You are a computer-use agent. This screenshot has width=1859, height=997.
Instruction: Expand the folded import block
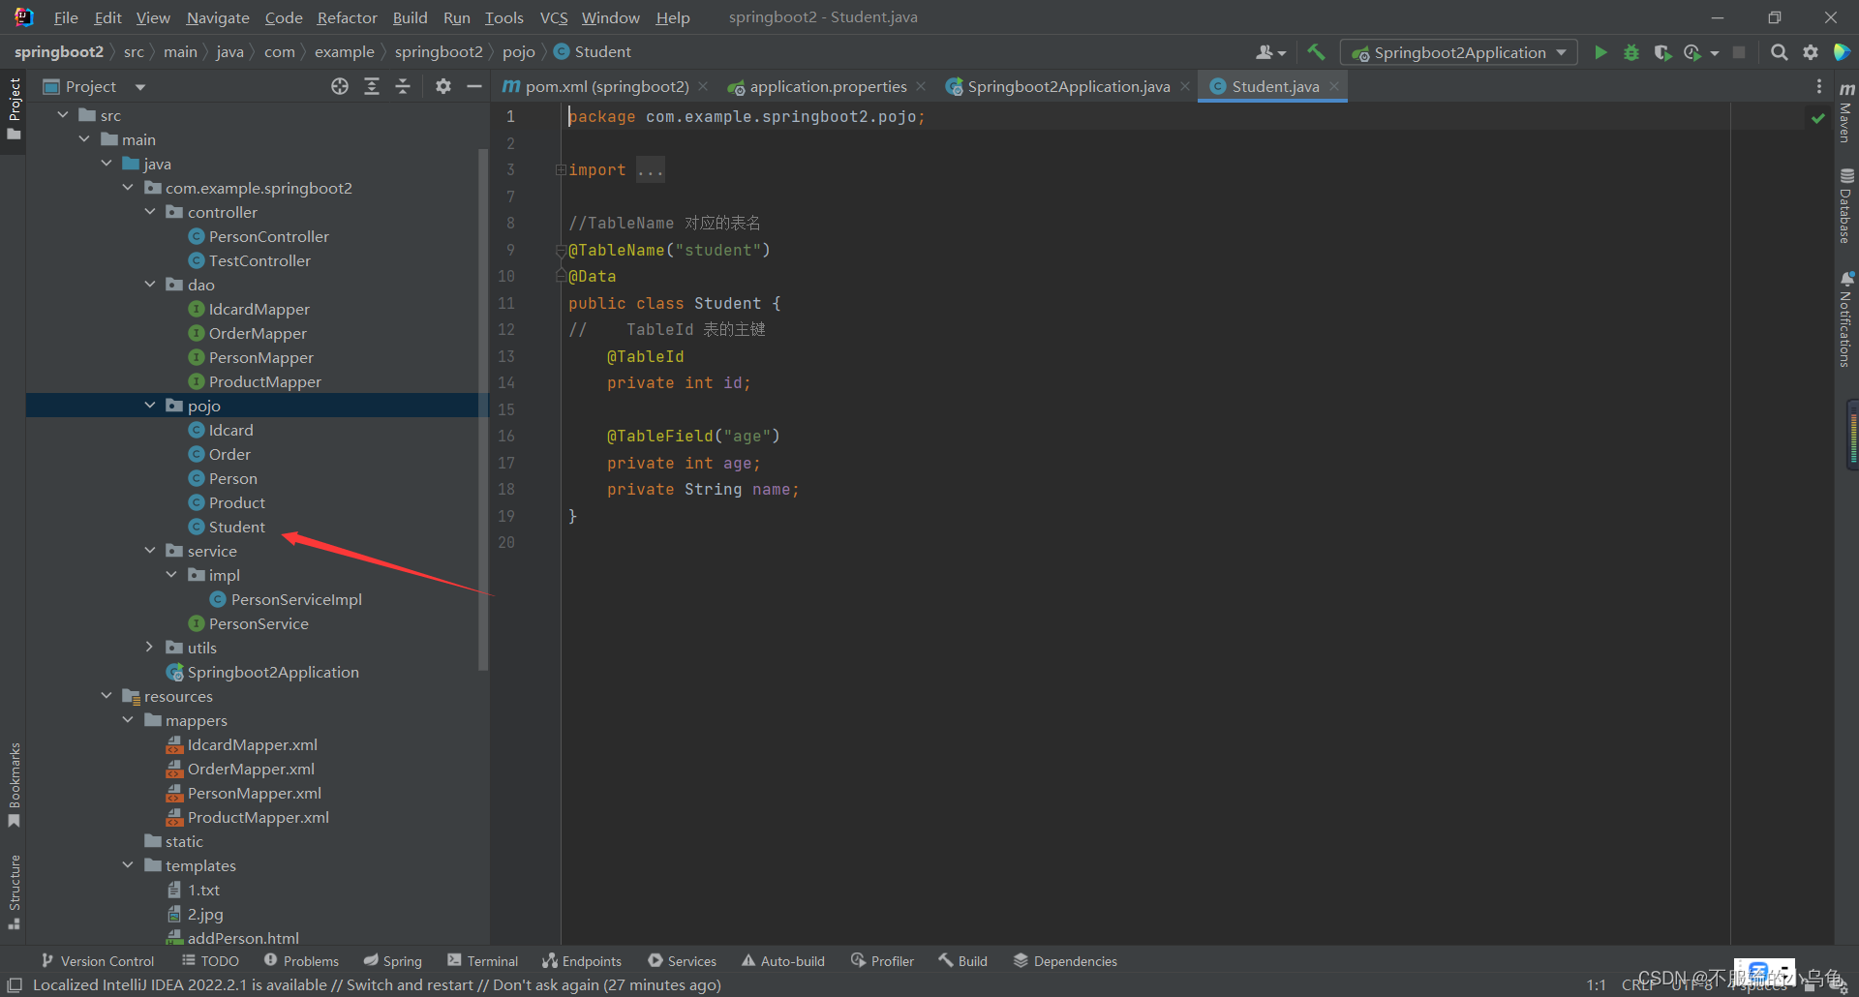[x=561, y=170]
